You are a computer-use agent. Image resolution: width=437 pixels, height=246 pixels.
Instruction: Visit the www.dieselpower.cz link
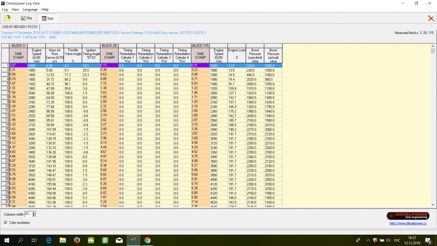[408, 223]
